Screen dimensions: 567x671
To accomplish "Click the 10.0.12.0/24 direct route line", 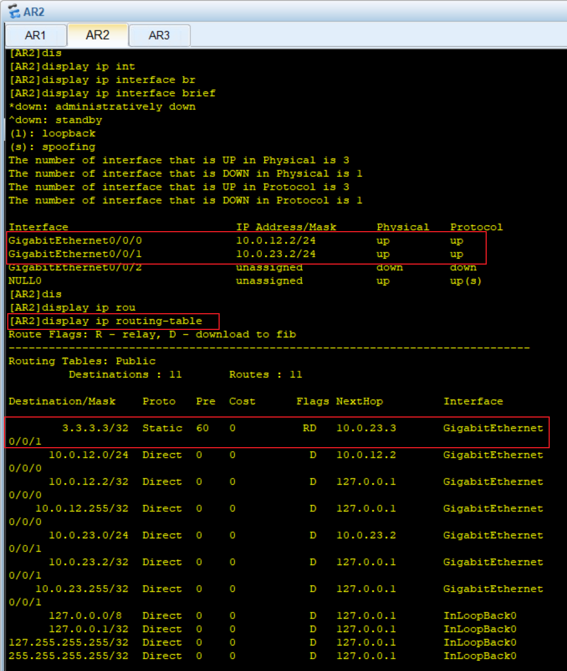I will pyautogui.click(x=275, y=461).
